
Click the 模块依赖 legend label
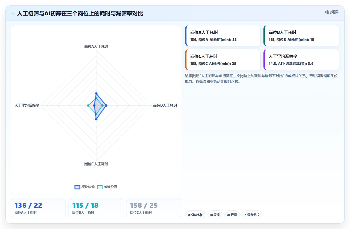(x=88, y=187)
